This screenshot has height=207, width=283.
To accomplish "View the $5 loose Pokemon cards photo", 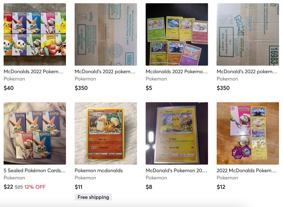I will [177, 34].
